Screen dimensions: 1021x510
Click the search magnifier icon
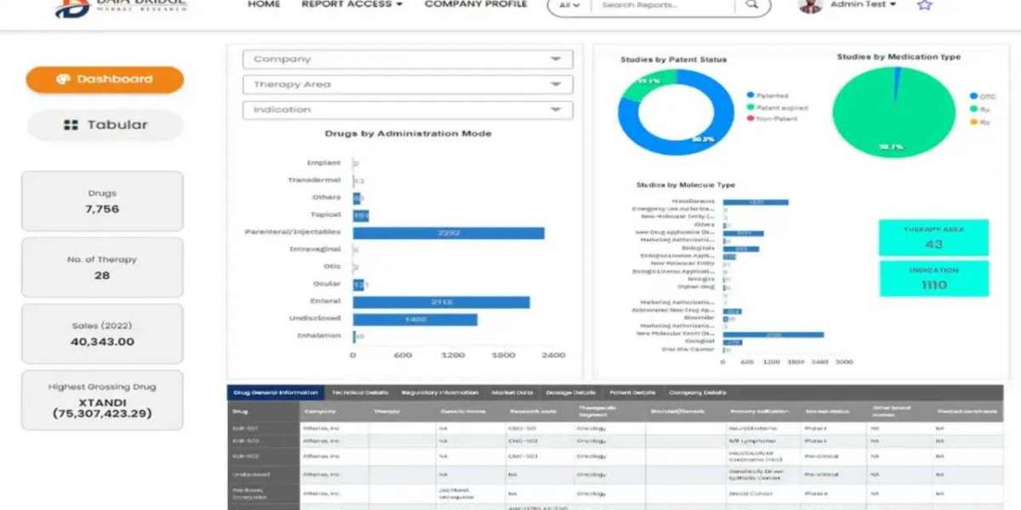751,5
